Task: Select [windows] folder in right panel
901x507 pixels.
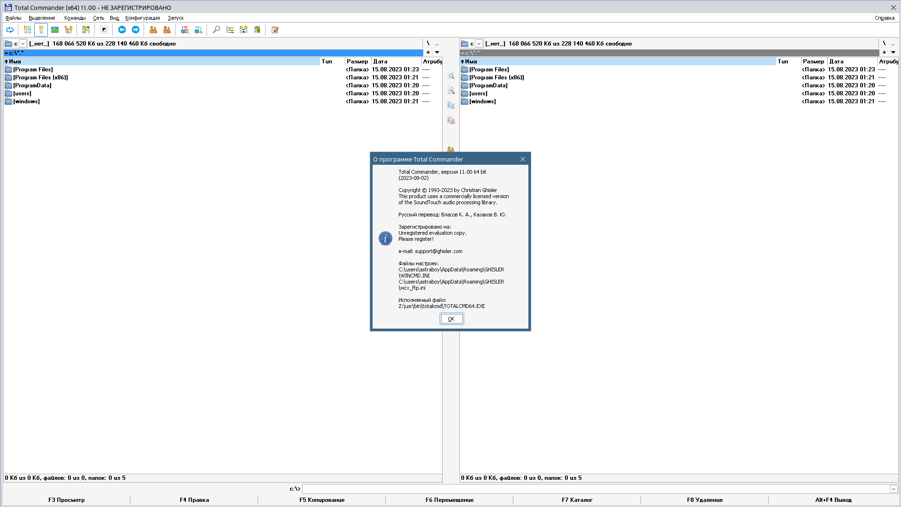Action: [x=482, y=101]
